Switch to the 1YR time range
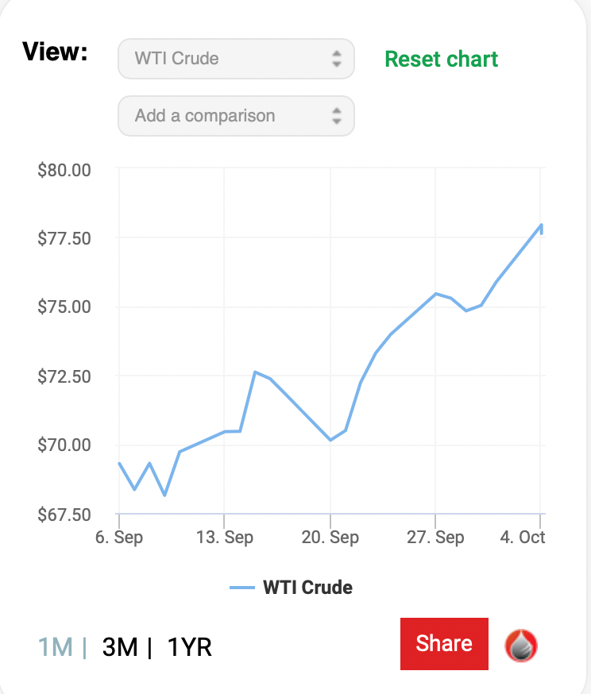Screen dimensions: 591x694 [190, 647]
